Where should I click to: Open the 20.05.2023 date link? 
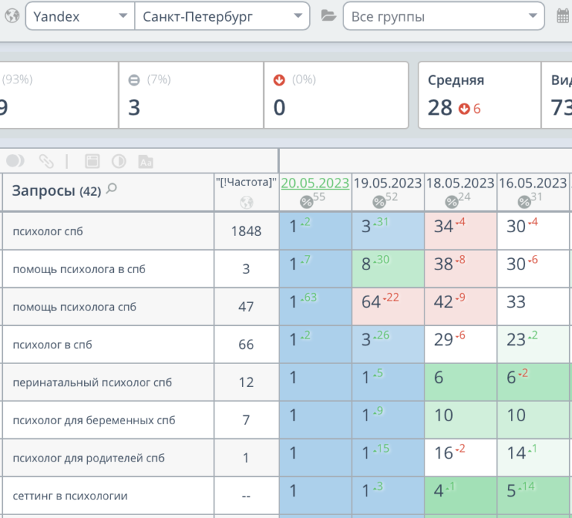(x=315, y=183)
